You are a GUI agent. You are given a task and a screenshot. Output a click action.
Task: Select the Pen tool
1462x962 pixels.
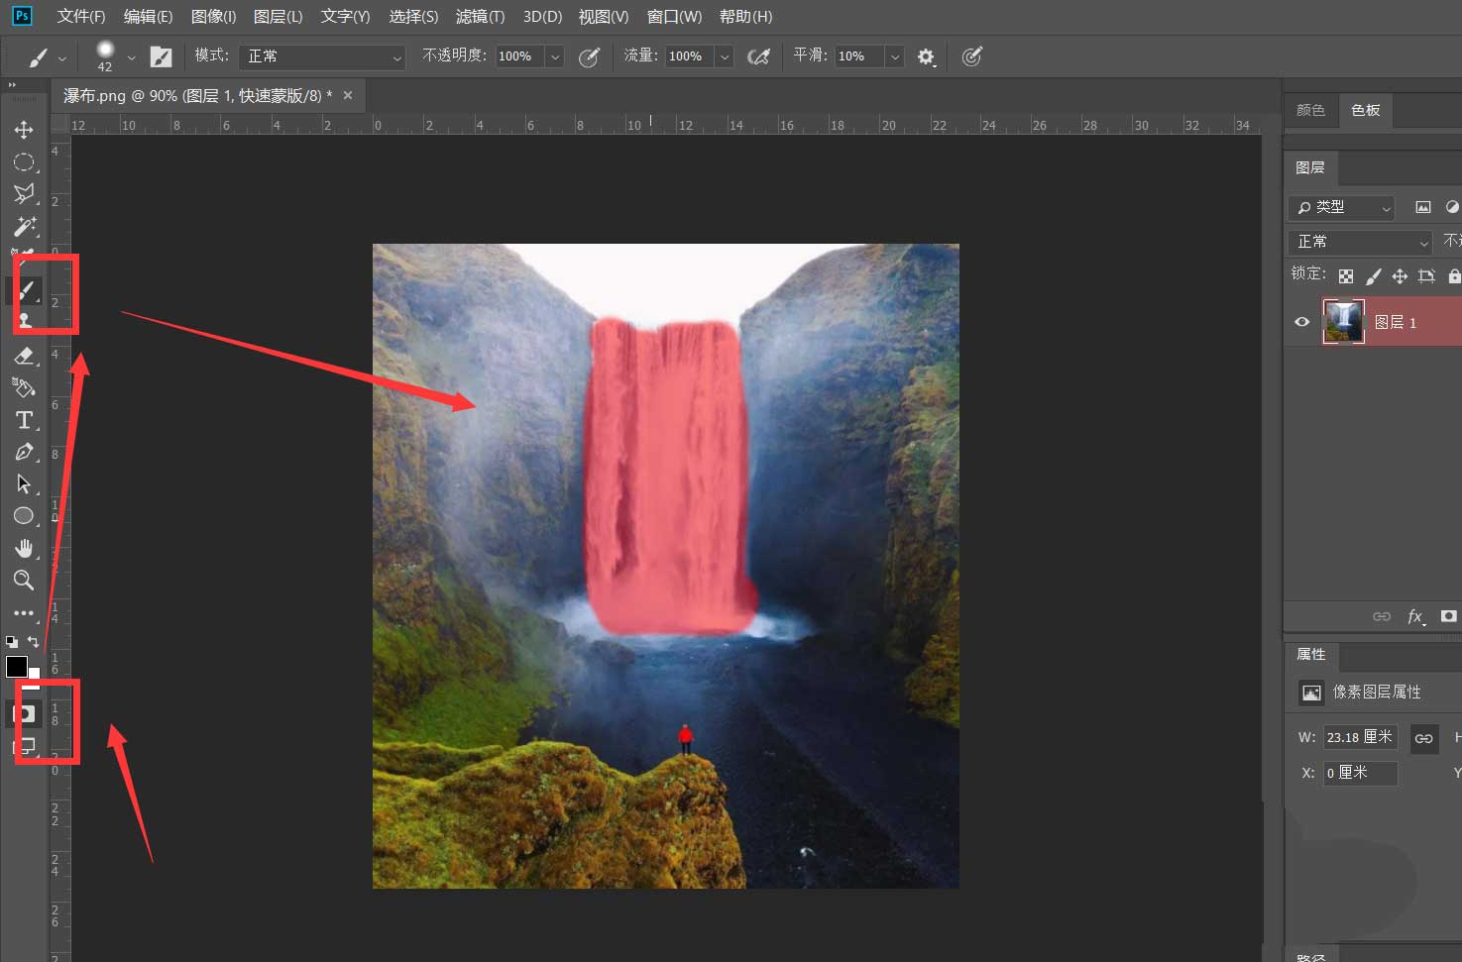(x=24, y=453)
